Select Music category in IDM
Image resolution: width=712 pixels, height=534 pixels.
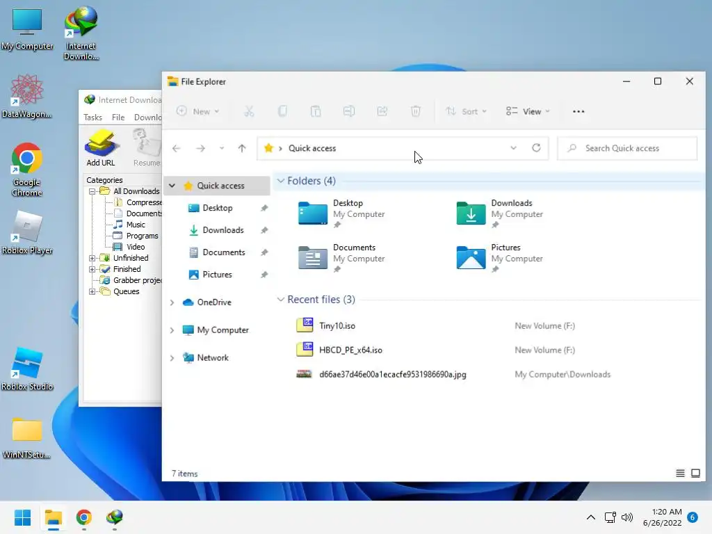(x=136, y=225)
